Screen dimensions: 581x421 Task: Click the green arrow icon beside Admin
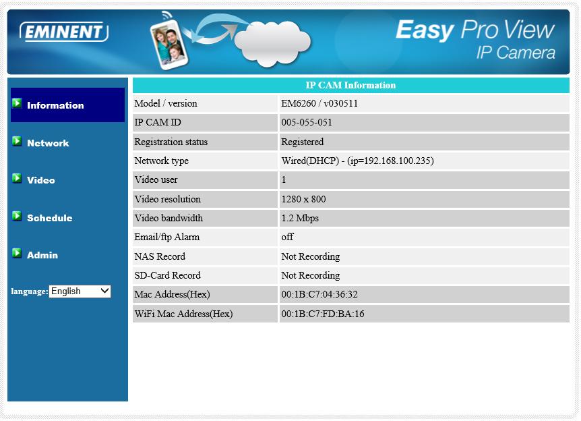pos(17,253)
